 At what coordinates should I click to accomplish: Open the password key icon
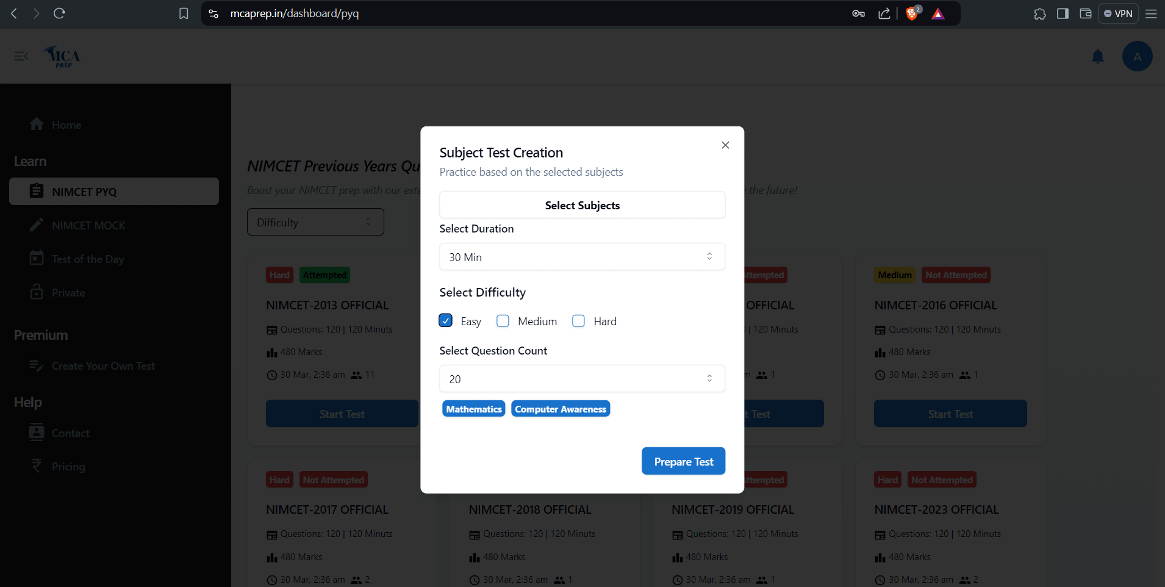point(858,13)
